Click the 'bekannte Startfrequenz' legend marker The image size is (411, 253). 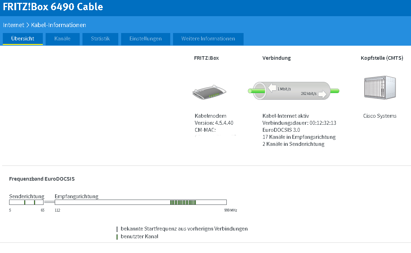117,229
